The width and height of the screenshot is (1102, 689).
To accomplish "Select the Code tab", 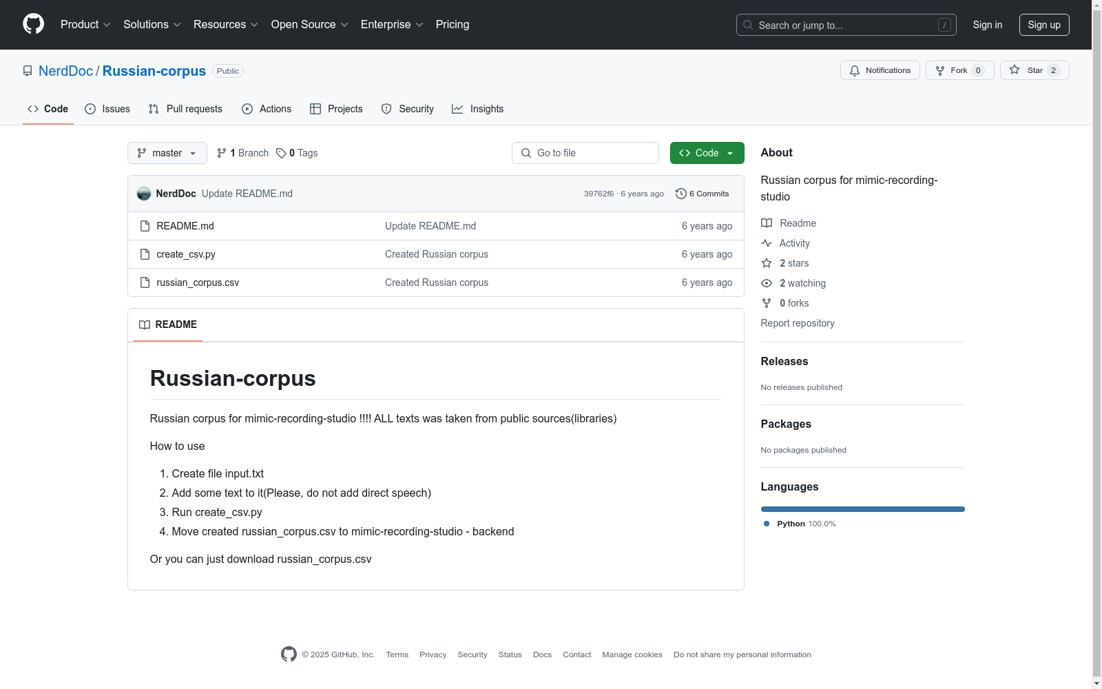I will coord(48,109).
